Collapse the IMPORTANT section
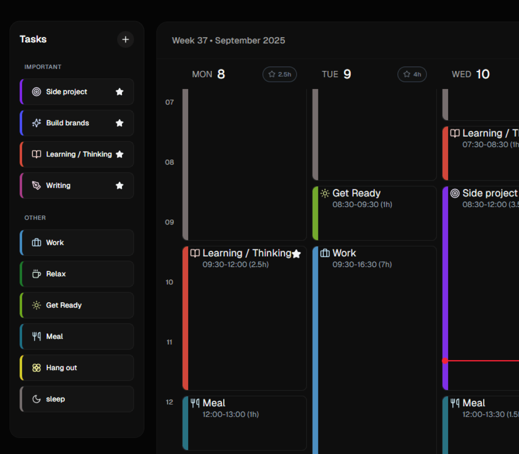Viewport: 519px width, 454px height. click(43, 67)
